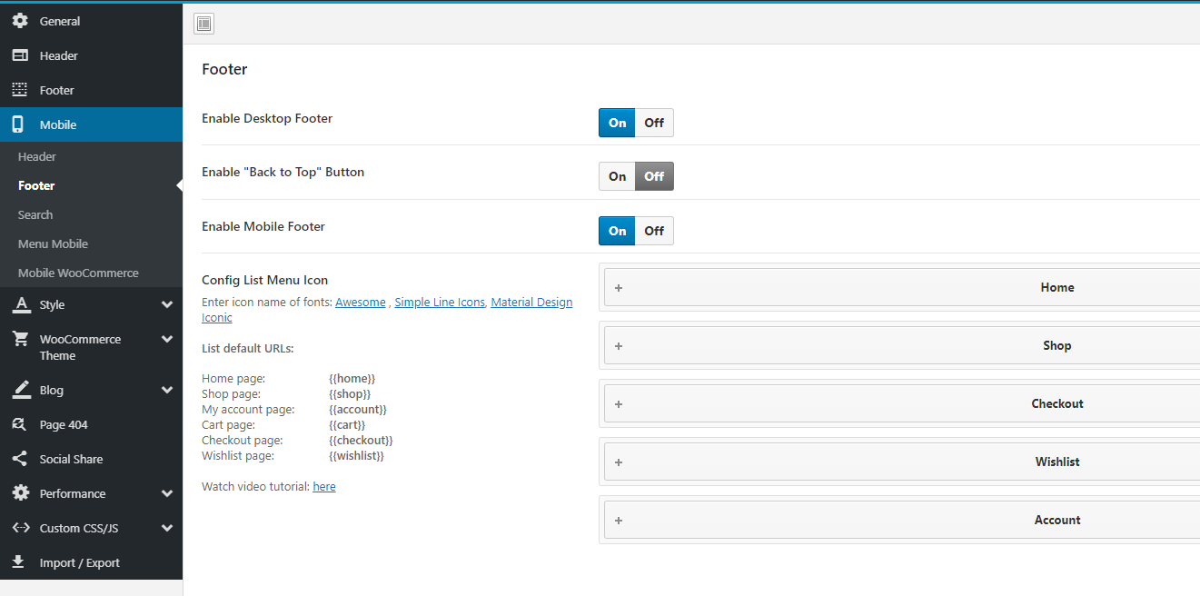1200x596 pixels.
Task: Turn off Enable Desktop Footer
Action: pos(654,123)
